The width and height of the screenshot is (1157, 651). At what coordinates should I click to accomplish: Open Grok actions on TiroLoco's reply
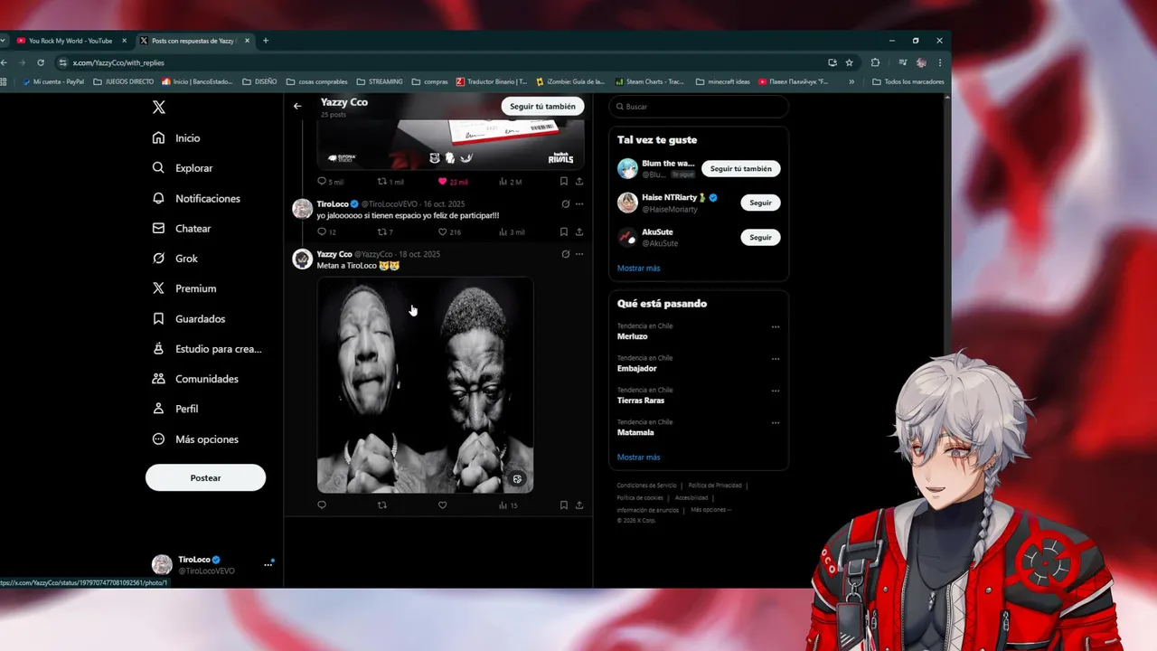(x=566, y=204)
